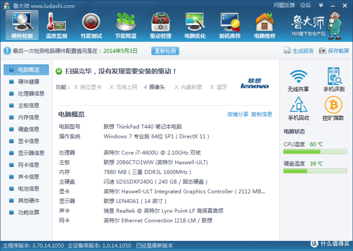Click the 硬盘温度 progress bar
This screenshot has width=353, height=251.
[315, 171]
